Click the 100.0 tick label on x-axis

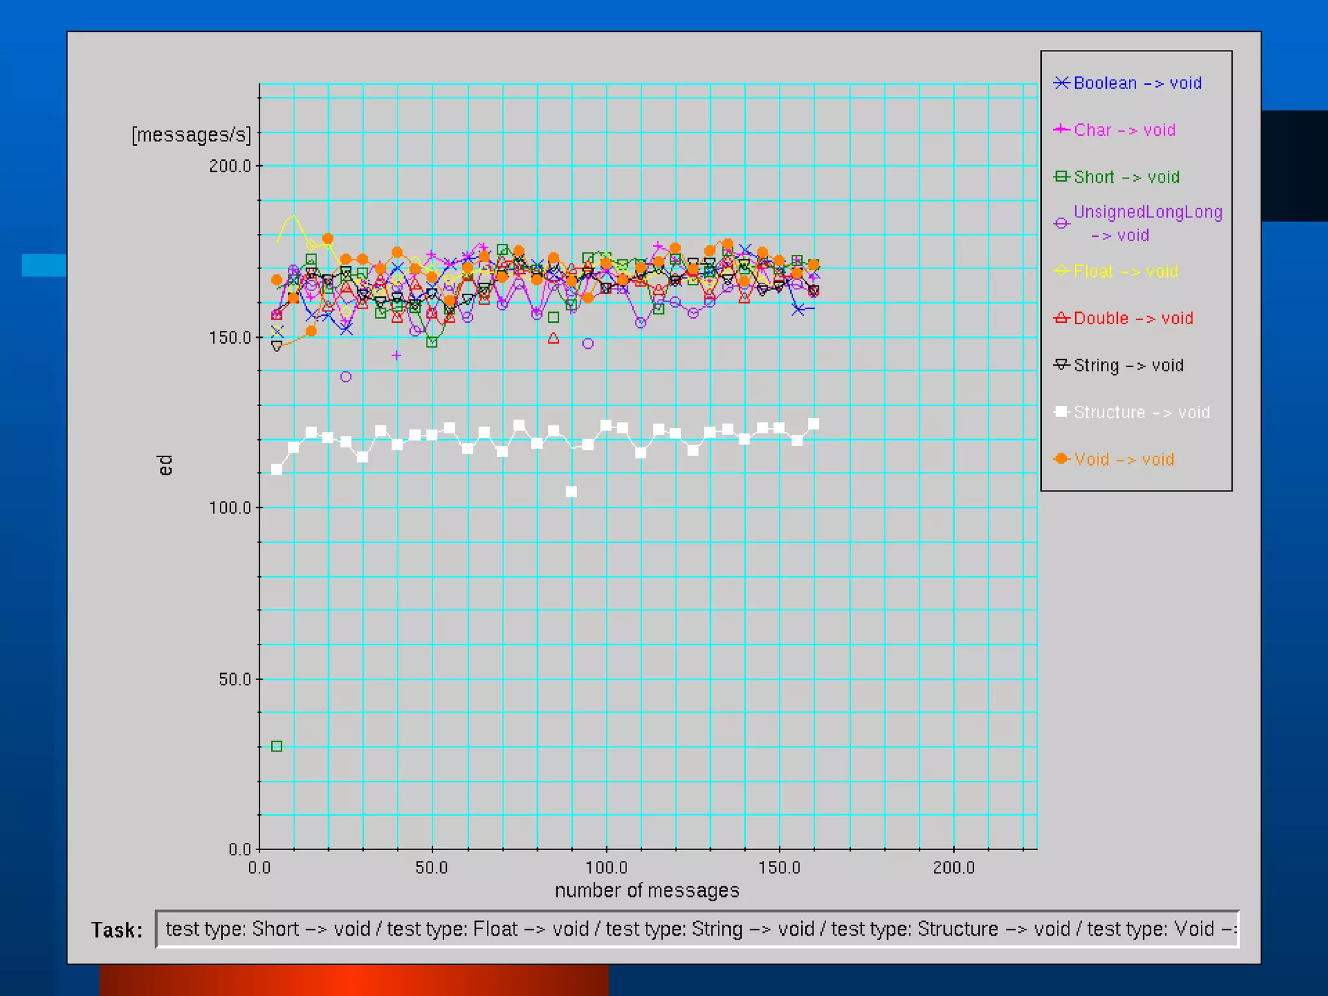pos(606,868)
